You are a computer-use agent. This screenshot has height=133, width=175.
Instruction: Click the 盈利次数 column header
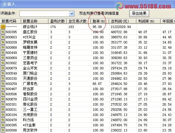click(x=58, y=21)
